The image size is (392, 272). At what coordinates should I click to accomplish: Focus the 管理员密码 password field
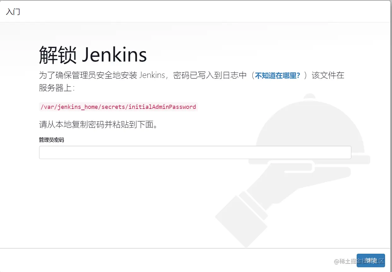195,152
